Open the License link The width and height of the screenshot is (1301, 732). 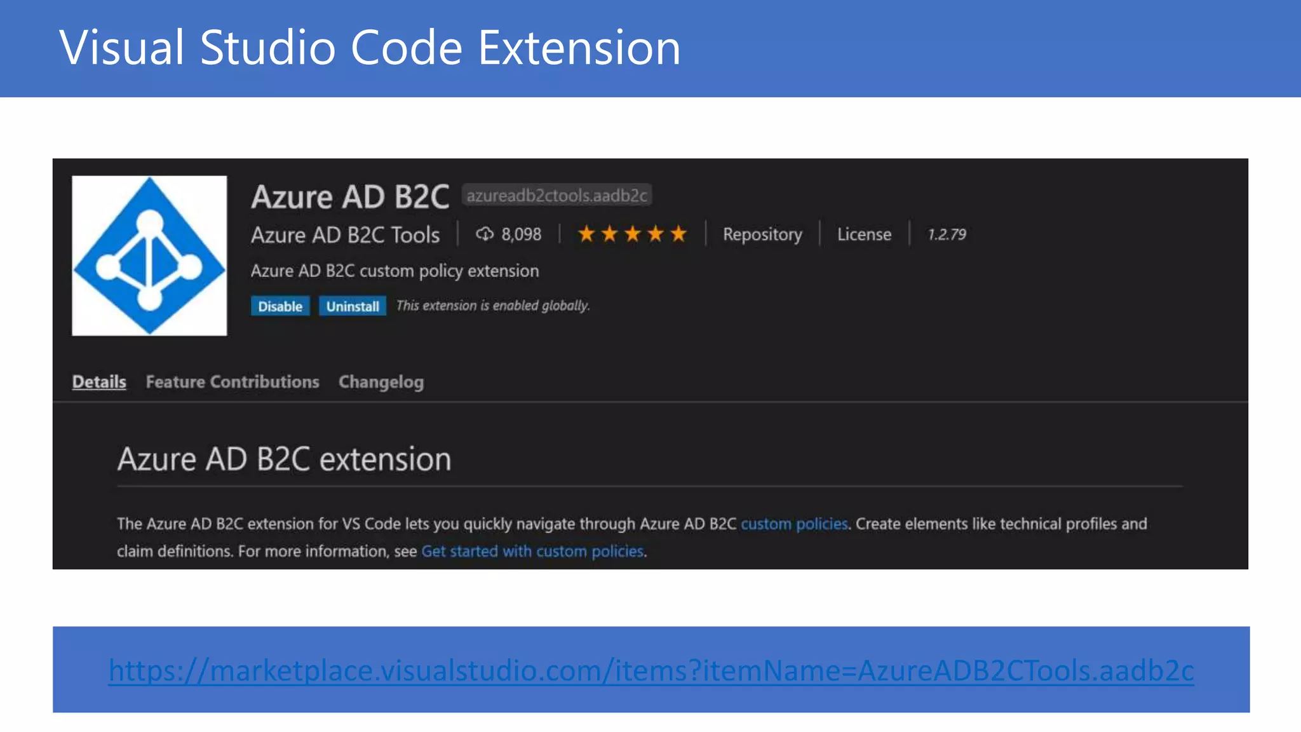tap(864, 234)
